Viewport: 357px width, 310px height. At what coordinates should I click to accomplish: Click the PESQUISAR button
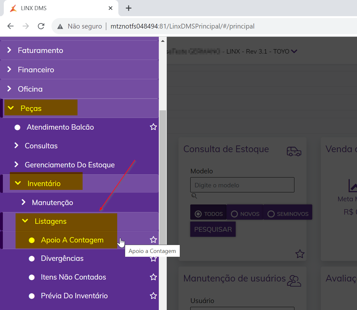213,229
